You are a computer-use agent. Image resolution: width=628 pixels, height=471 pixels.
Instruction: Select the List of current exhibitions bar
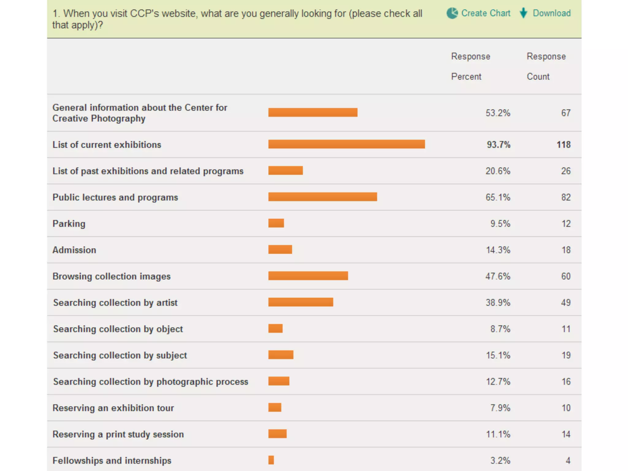(347, 144)
